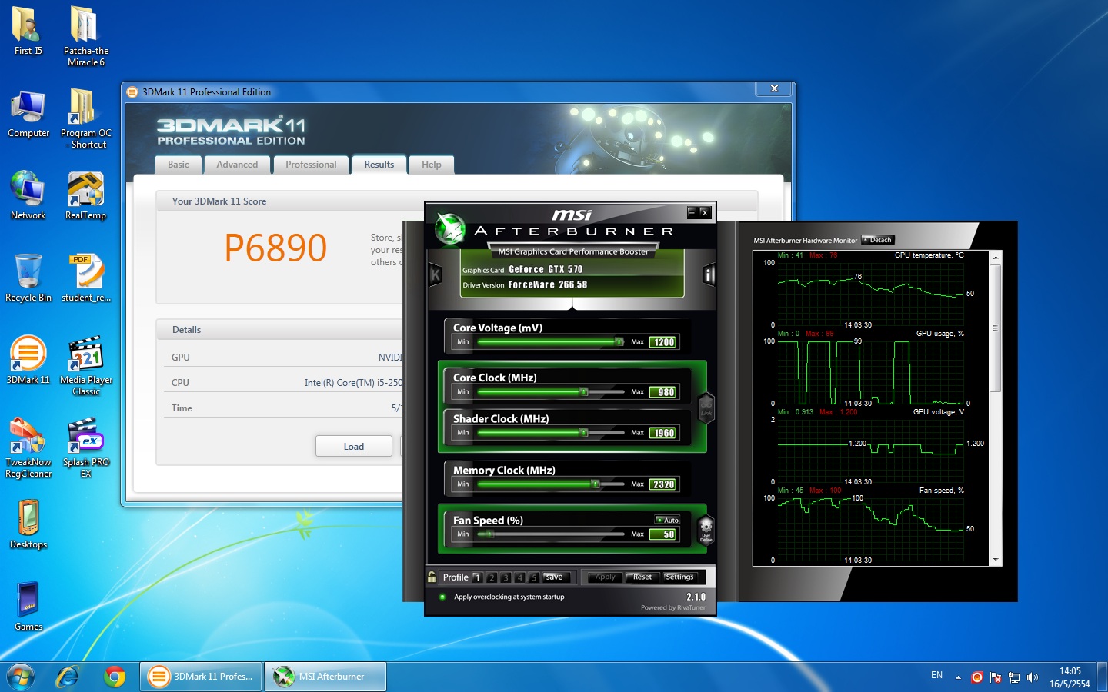The image size is (1108, 692).
Task: Launch Google Chrome from the taskbar
Action: [115, 677]
